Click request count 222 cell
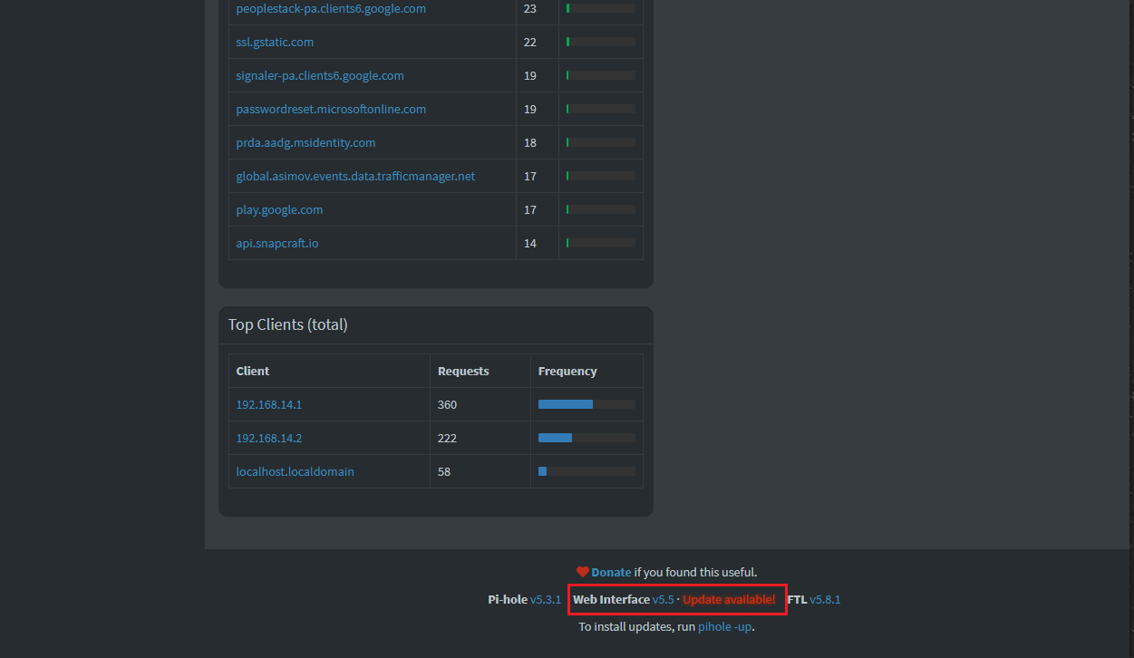This screenshot has width=1134, height=658. pos(480,438)
